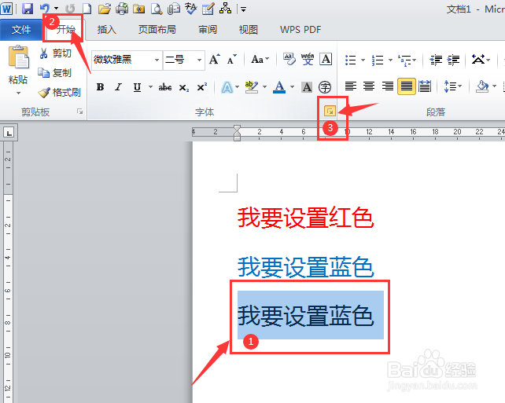This screenshot has height=403, width=505.
Task: Click the spelling check icon
Action: (x=191, y=9)
